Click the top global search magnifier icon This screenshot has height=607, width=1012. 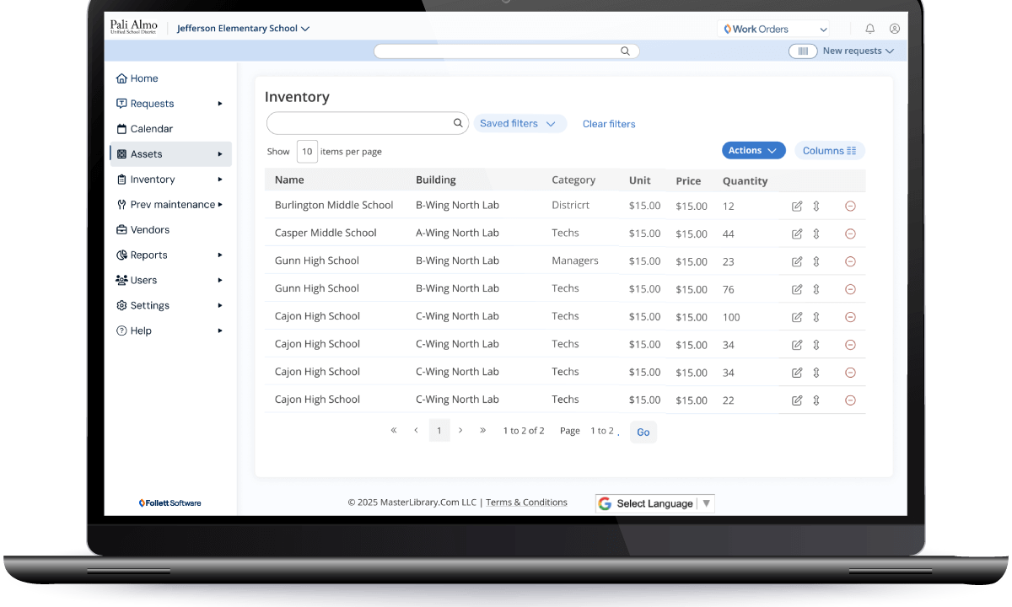[625, 51]
